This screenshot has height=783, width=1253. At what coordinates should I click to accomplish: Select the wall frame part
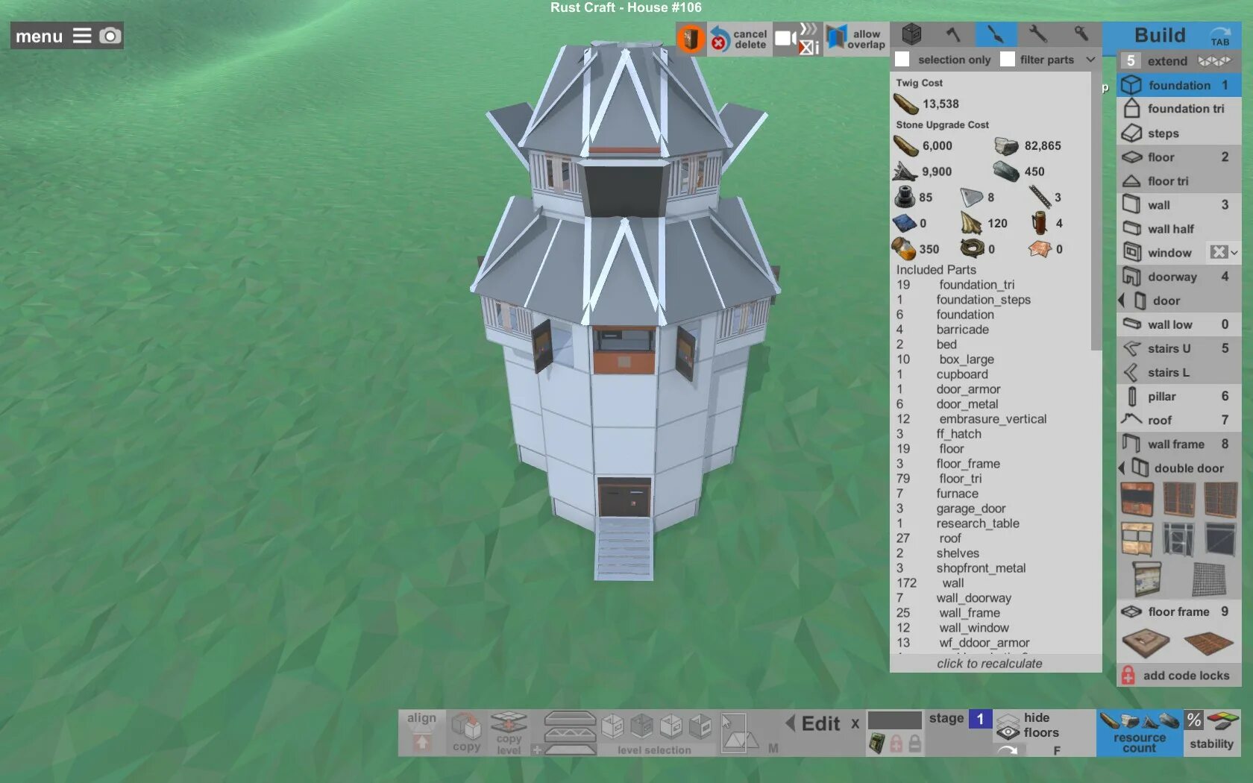click(x=1179, y=444)
